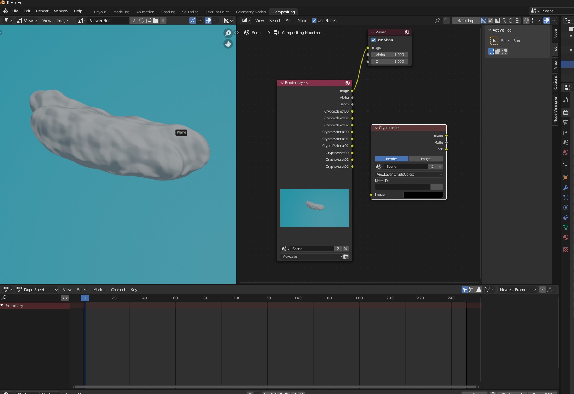Image resolution: width=574 pixels, height=394 pixels.
Task: Show only Green backdrop channel
Action: 511,21
